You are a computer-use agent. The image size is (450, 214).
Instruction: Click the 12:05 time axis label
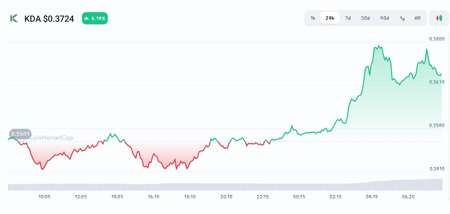[x=81, y=197]
